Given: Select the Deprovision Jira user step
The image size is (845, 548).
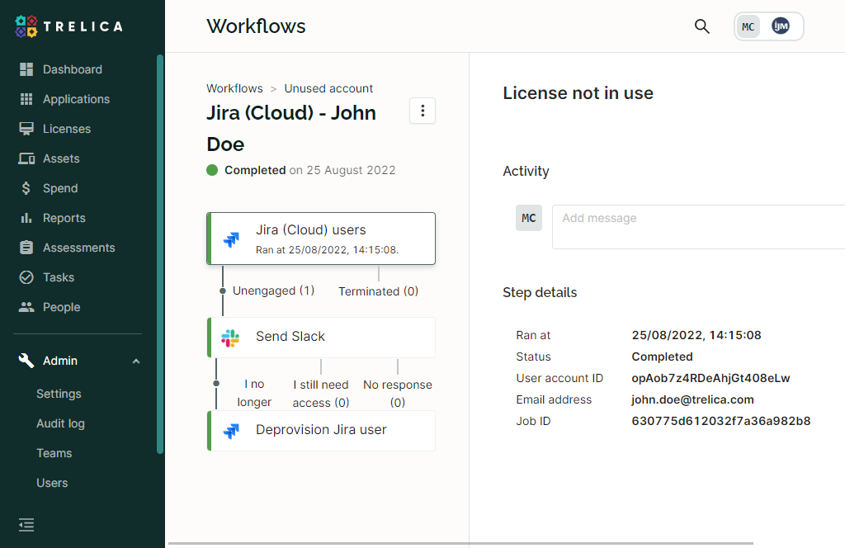Looking at the screenshot, I should (321, 431).
